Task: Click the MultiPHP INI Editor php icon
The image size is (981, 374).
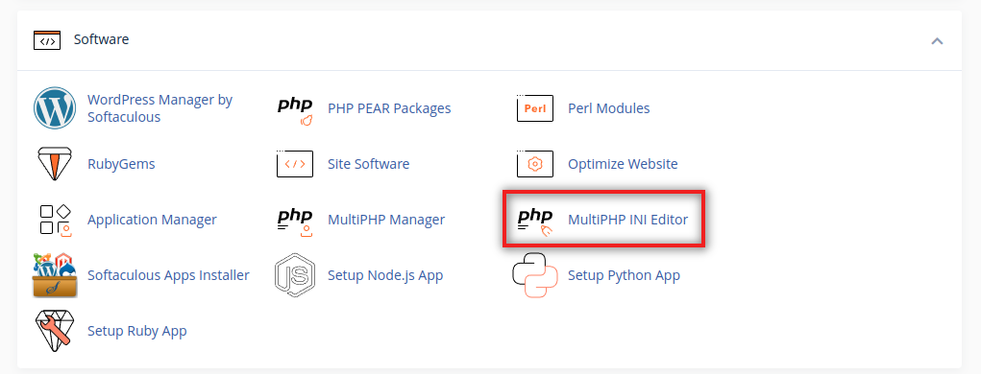Action: (535, 222)
